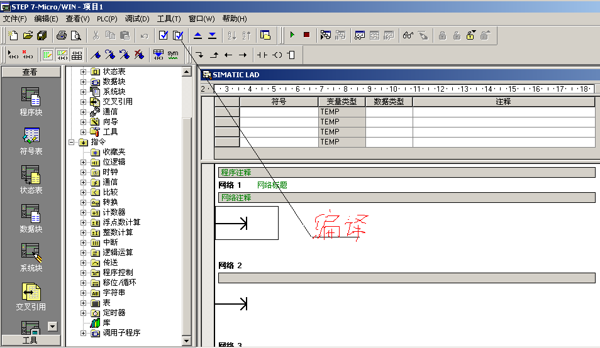The height and width of the screenshot is (348, 600).
Task: Click the Print toolbar icon
Action: (61, 35)
